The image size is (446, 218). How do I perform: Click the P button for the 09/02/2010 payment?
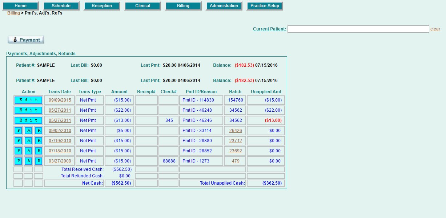[18, 131]
